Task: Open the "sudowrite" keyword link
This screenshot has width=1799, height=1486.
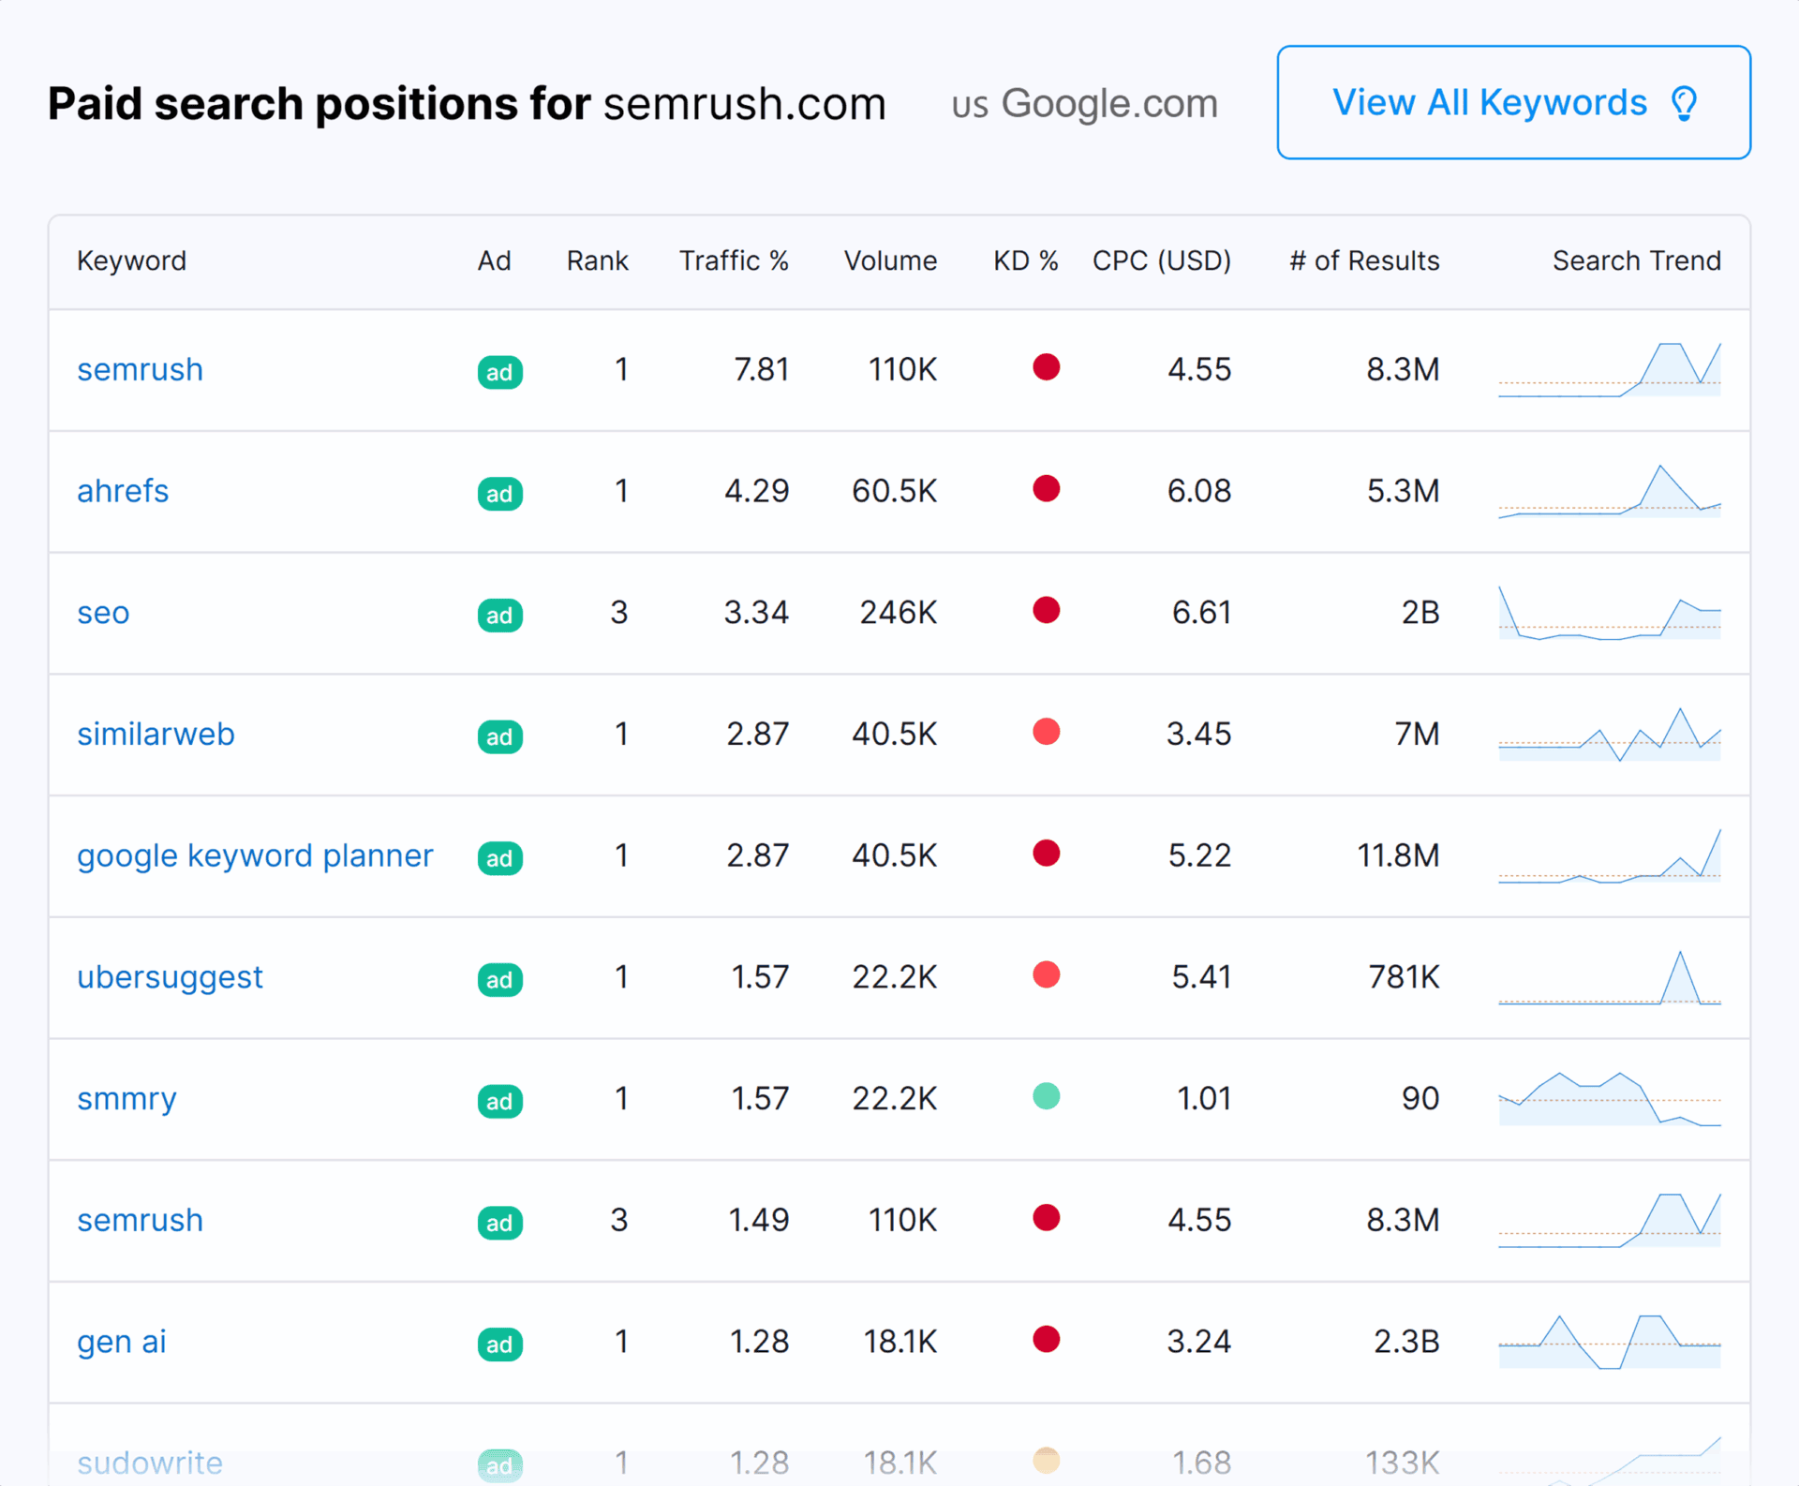Action: pos(149,1463)
